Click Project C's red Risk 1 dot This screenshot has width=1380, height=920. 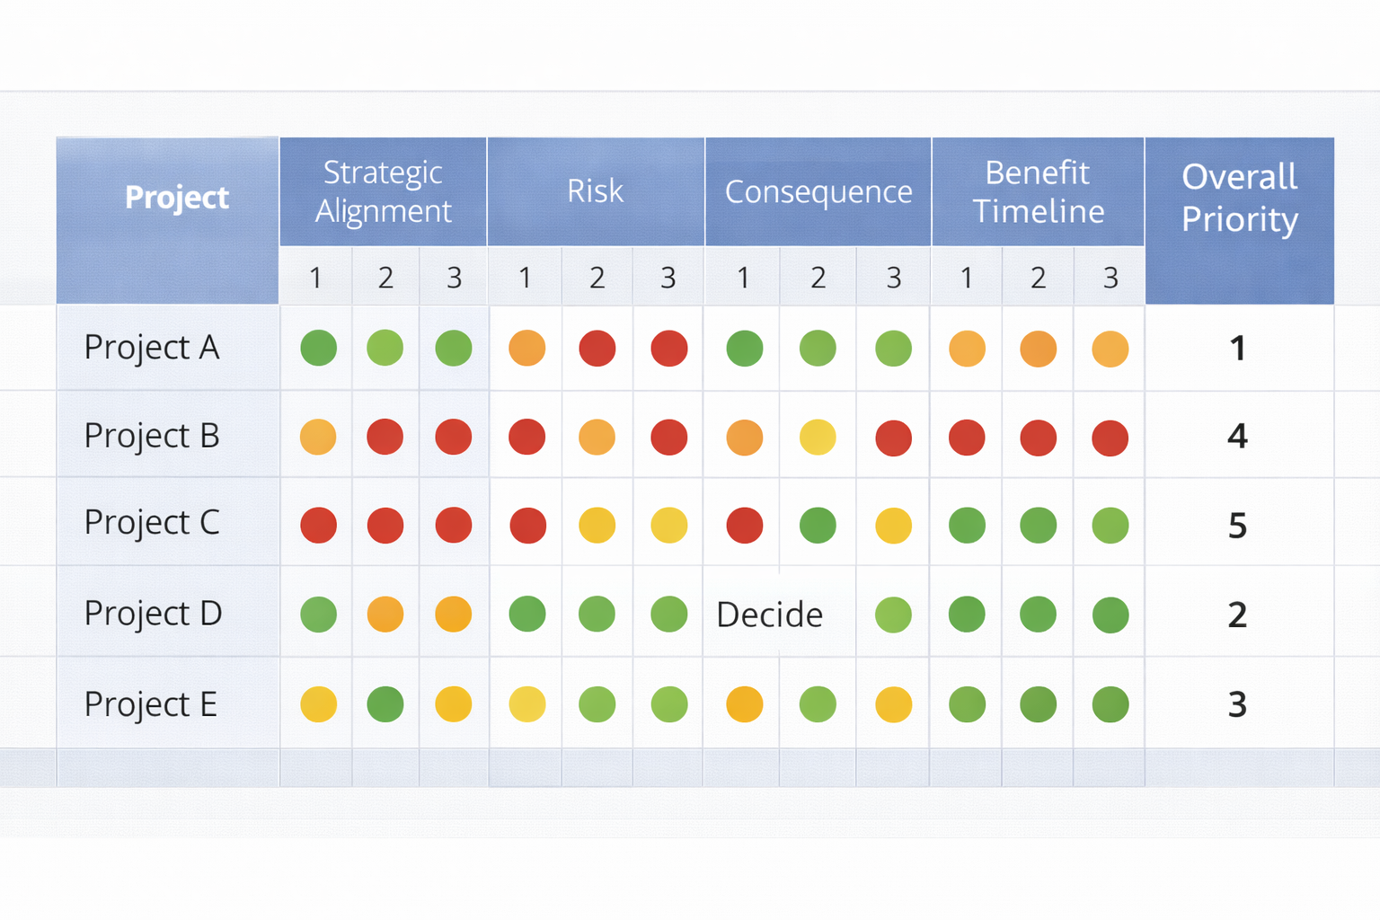(x=527, y=526)
